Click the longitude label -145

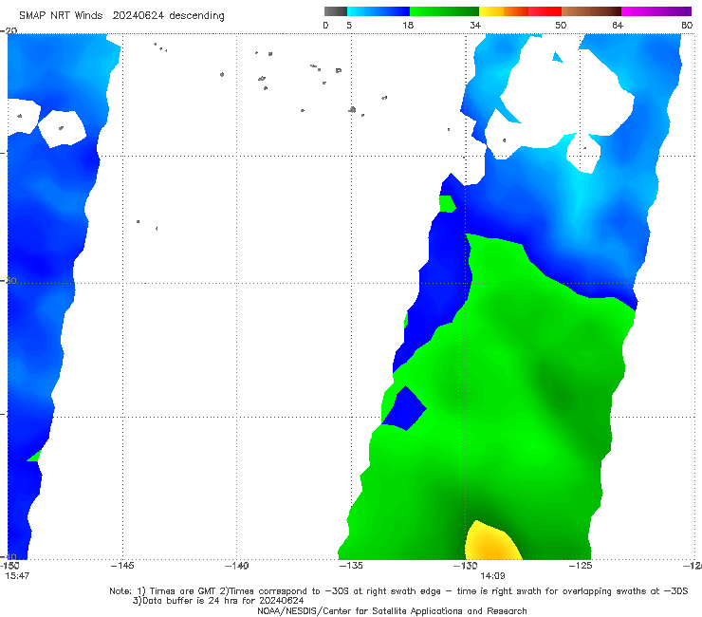click(x=122, y=566)
